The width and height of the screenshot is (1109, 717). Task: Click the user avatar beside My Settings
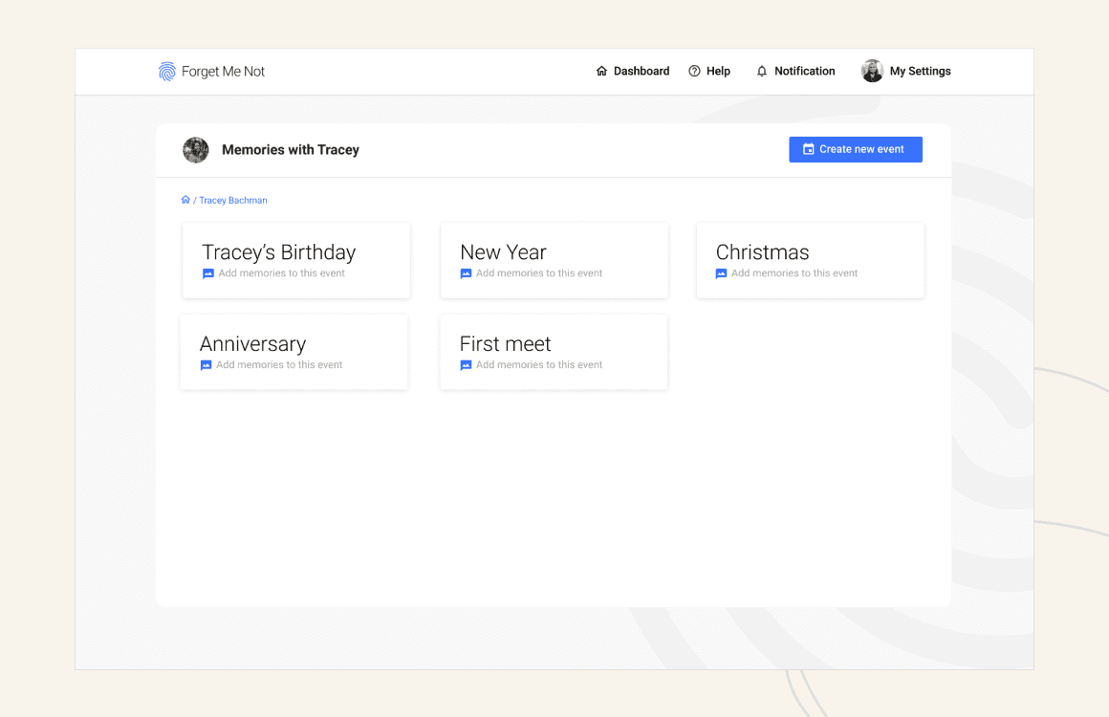tap(872, 72)
